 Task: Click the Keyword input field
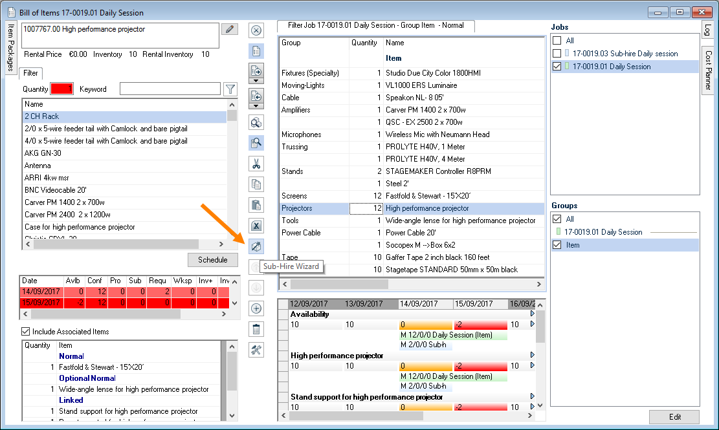coord(170,89)
